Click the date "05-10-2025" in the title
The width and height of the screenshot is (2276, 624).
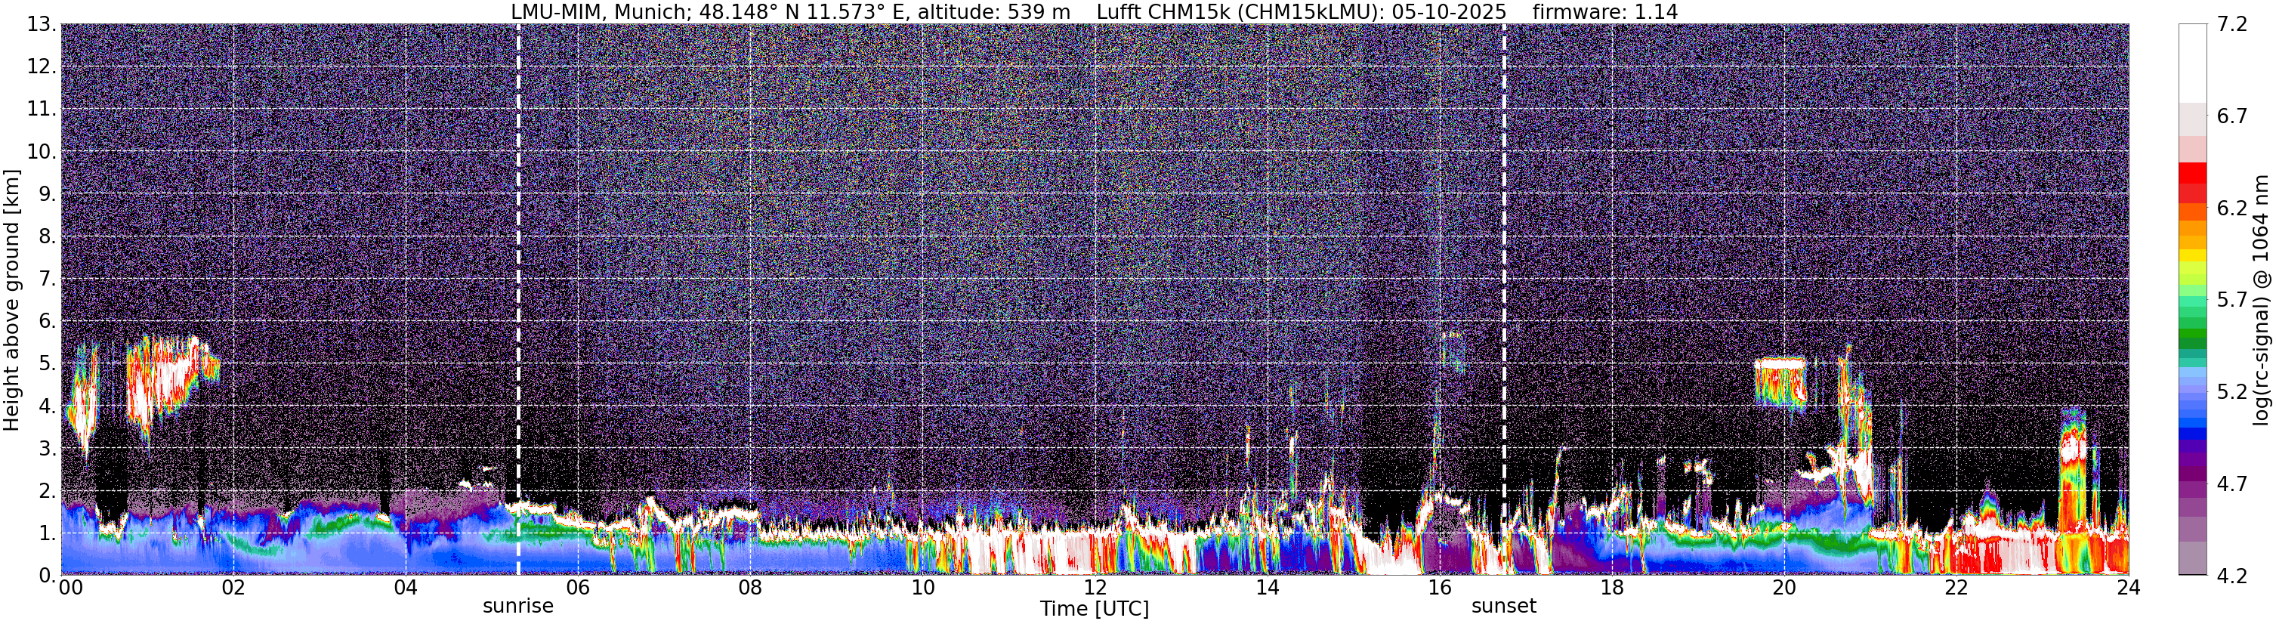[x=1448, y=12]
